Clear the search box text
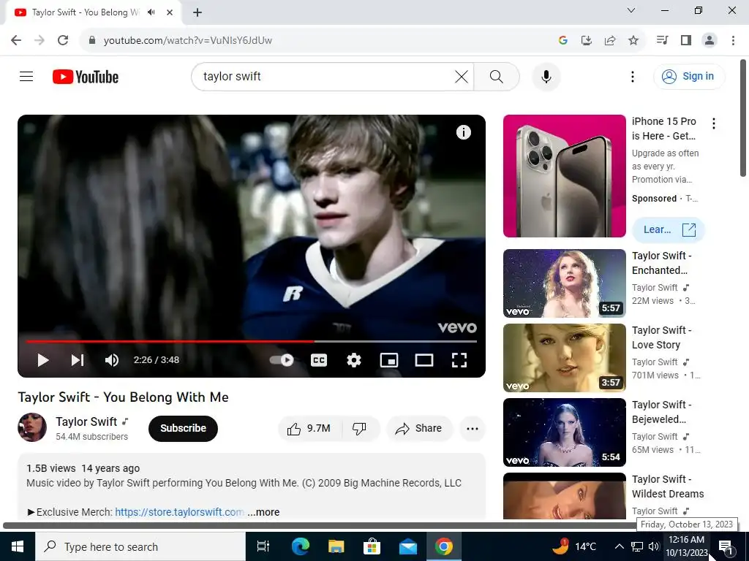 462,76
